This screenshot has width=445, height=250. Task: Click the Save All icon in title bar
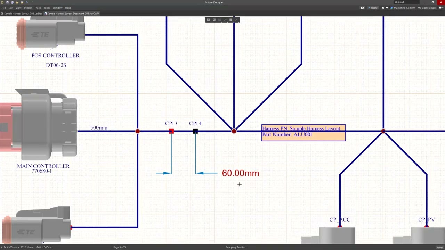pos(12,2)
